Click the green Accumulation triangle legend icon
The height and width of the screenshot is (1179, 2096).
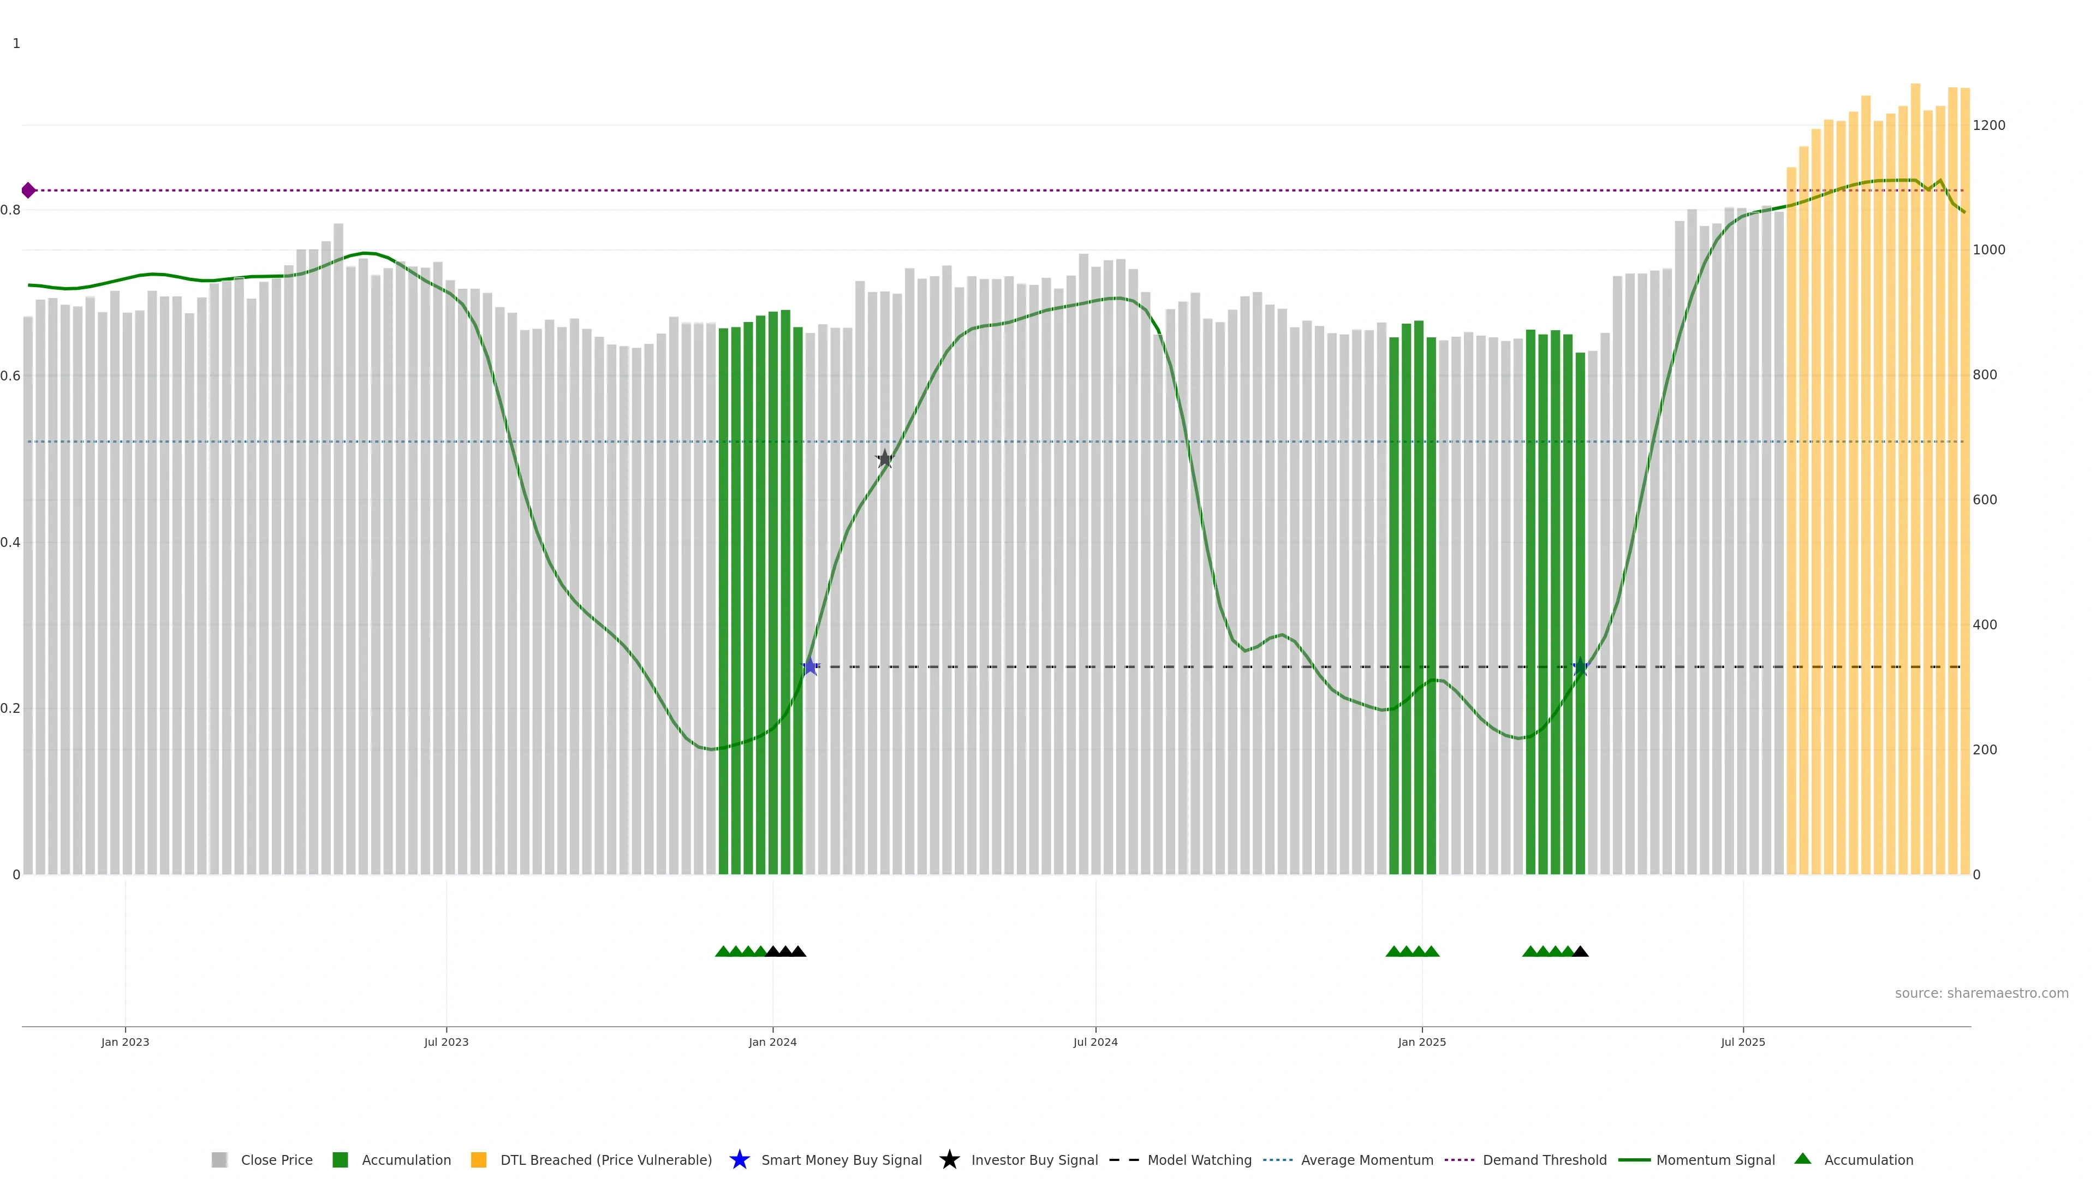[1802, 1159]
